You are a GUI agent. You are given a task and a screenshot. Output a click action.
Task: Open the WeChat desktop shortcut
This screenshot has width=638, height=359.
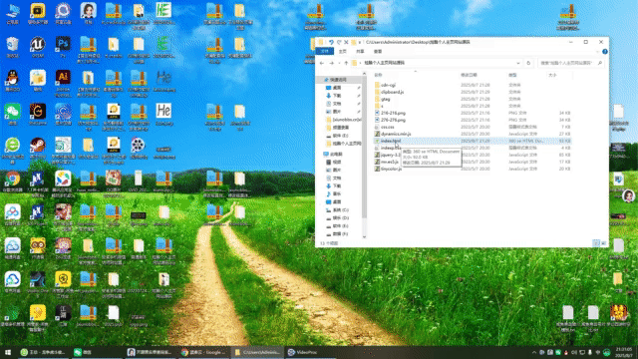13,114
